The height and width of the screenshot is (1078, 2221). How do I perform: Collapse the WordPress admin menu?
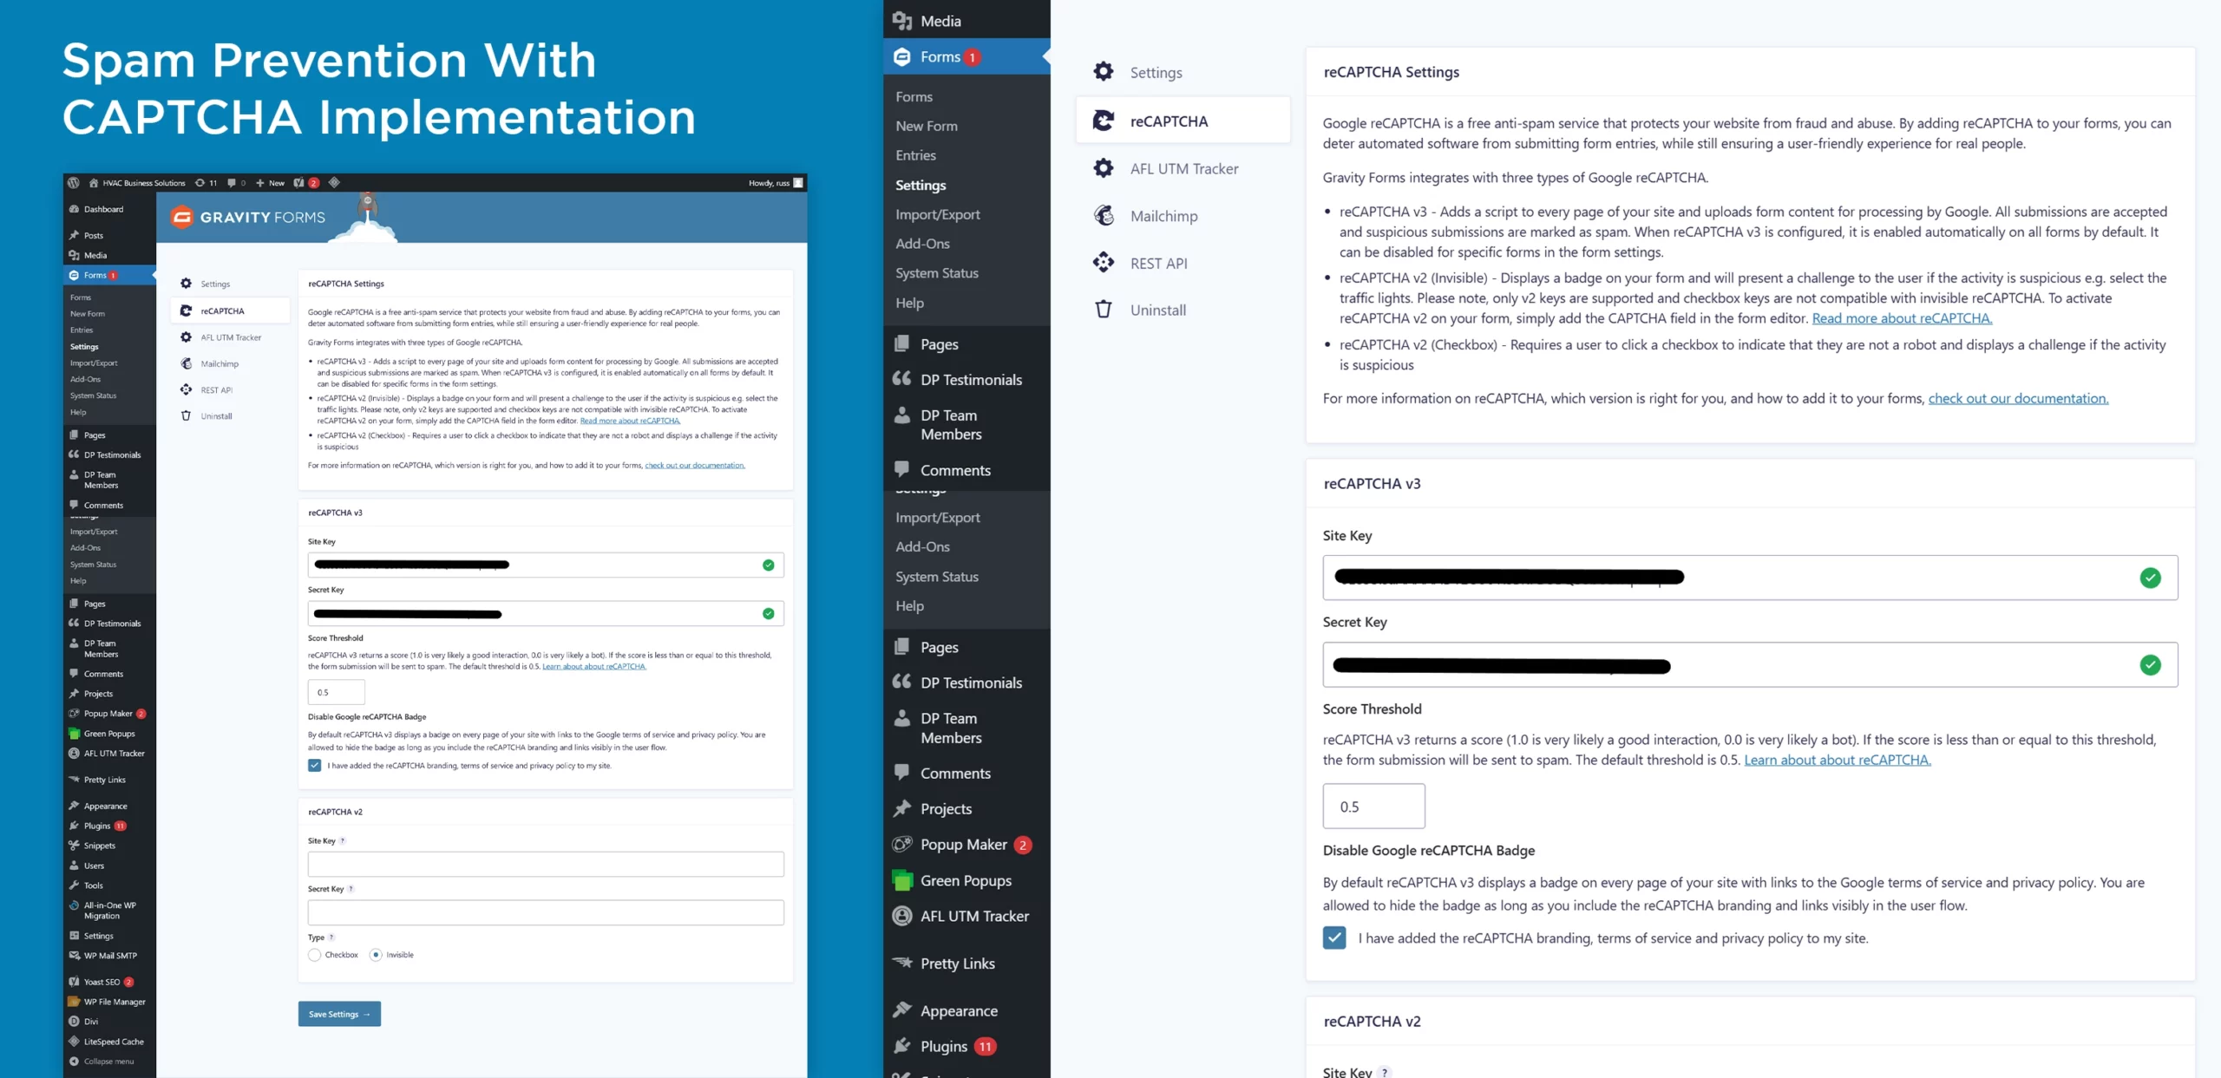point(109,1062)
